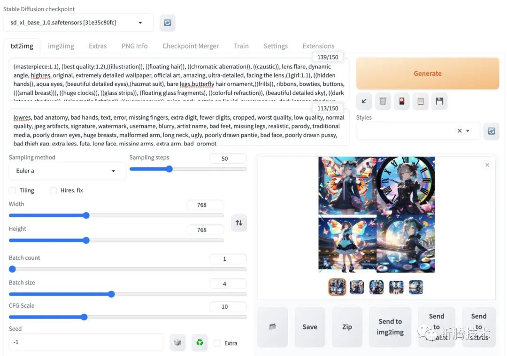Click the Height number field
The image size is (507, 356).
(205, 230)
